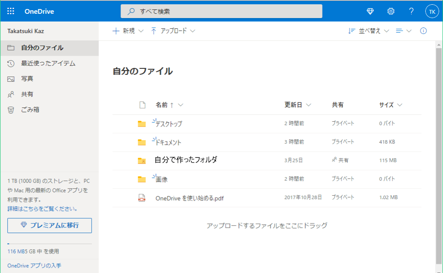Open the details pane info icon

click(x=423, y=31)
